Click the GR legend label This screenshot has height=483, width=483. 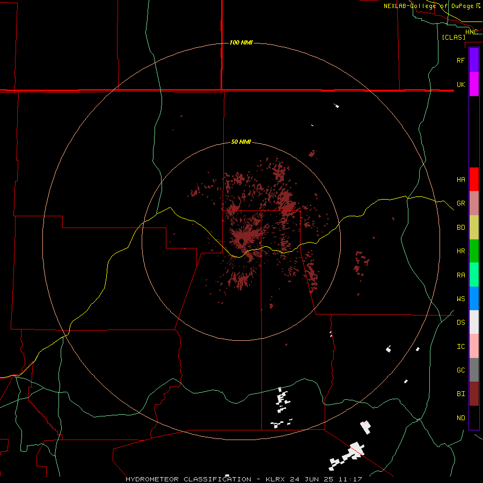pos(460,203)
